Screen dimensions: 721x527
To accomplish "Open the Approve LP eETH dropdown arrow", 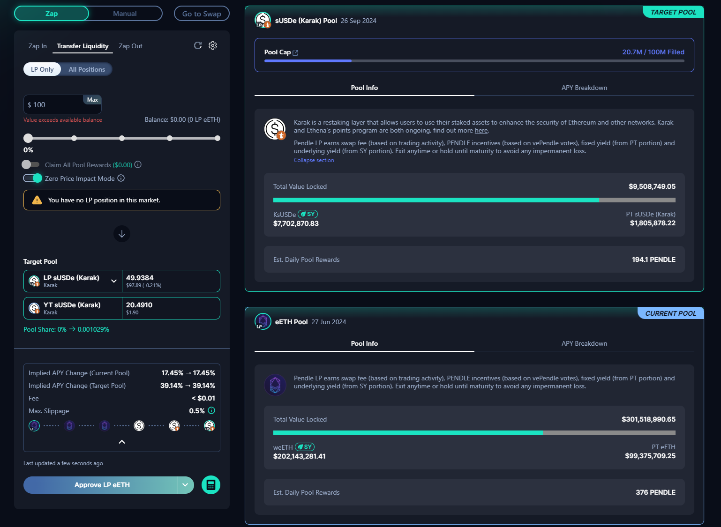I will coord(186,485).
